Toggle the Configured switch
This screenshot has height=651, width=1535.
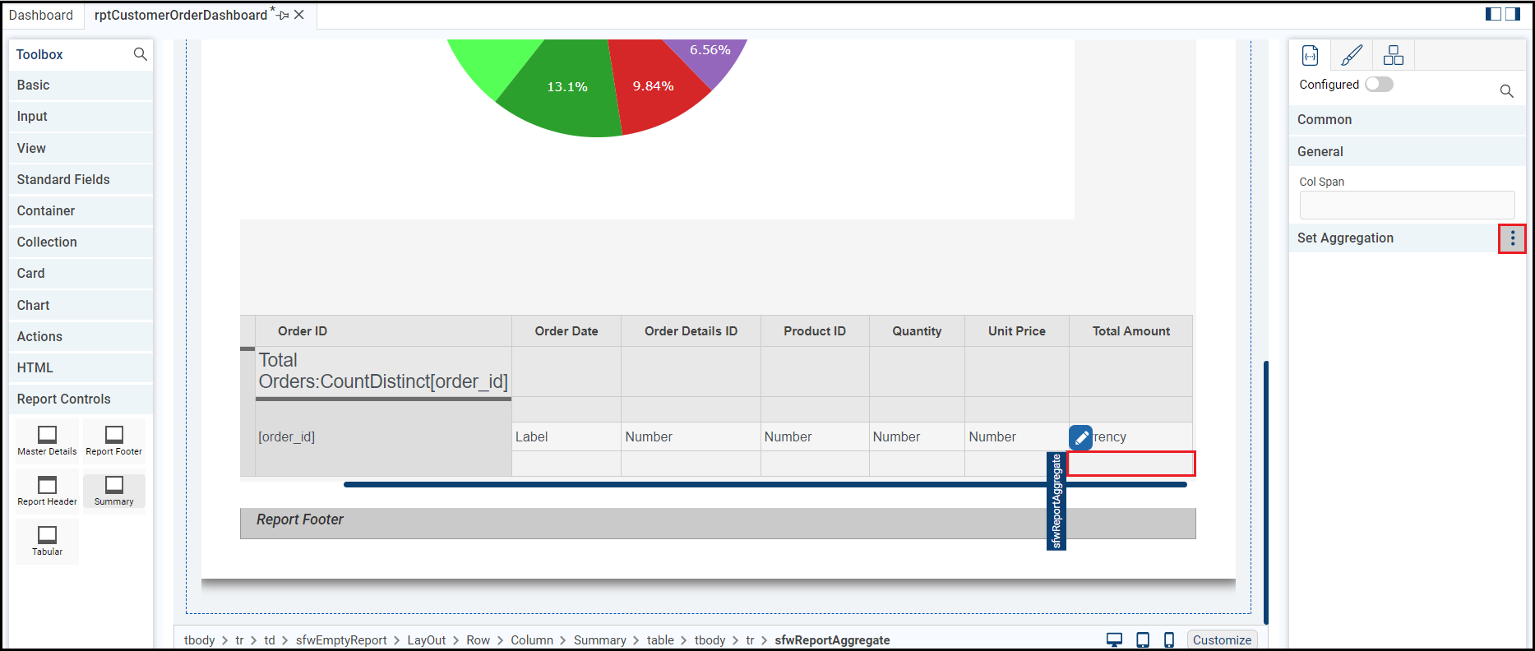coord(1379,85)
